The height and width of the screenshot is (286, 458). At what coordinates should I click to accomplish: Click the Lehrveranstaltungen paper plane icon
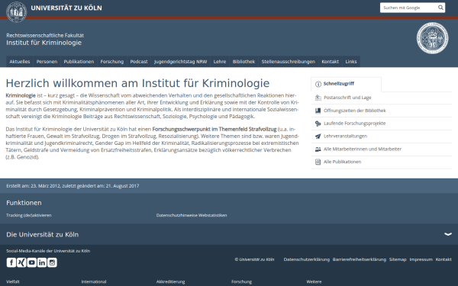(318, 137)
